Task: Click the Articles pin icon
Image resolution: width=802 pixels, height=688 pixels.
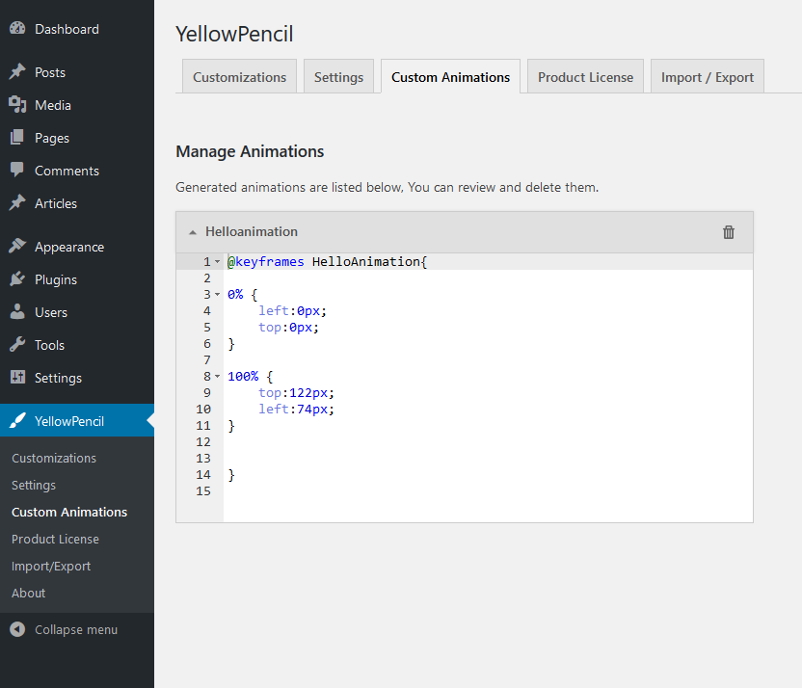Action: [17, 202]
